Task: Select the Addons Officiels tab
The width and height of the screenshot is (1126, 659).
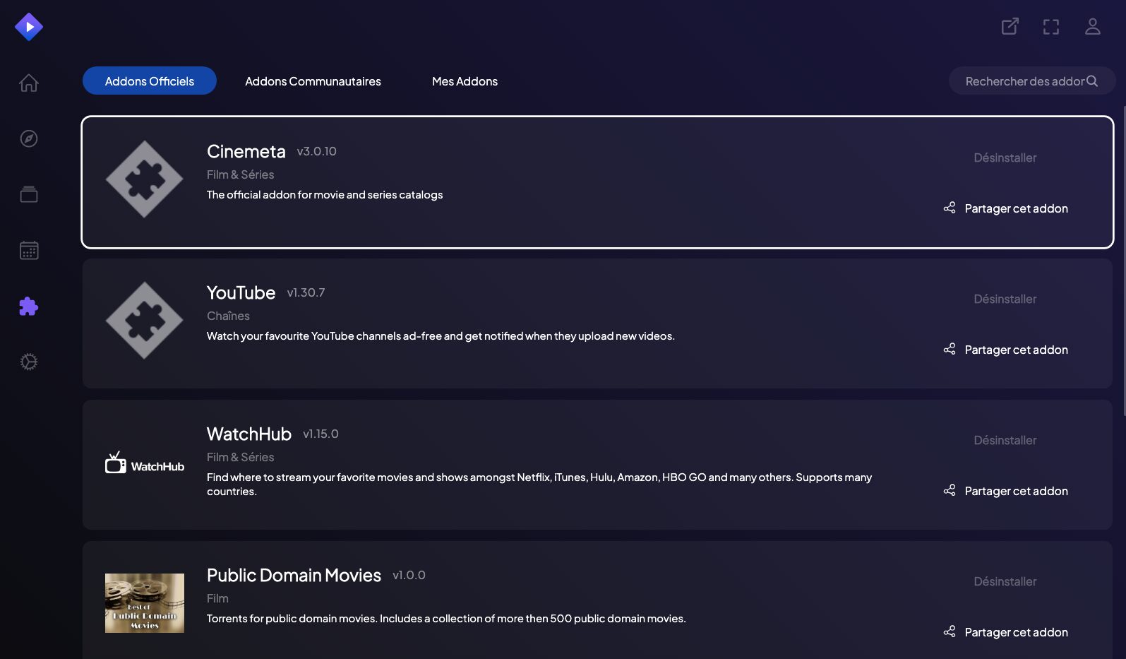Action: 150,81
